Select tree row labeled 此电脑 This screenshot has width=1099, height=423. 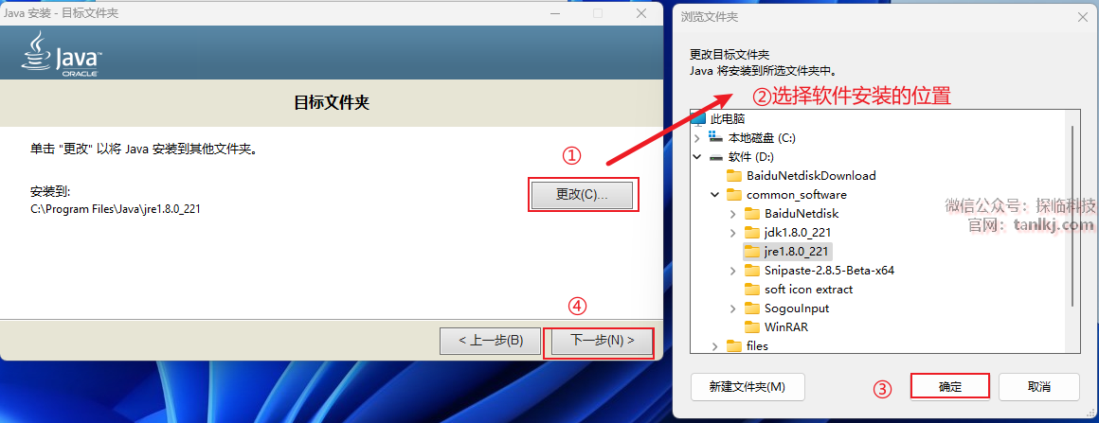click(718, 118)
